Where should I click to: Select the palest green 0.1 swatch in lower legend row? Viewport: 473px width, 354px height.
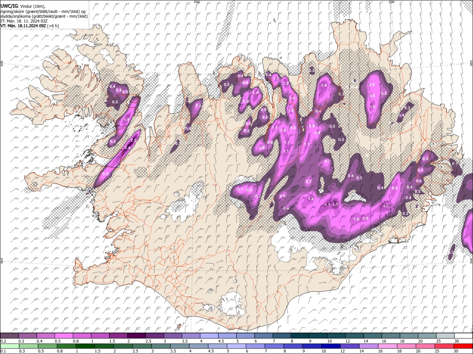click(x=10, y=346)
